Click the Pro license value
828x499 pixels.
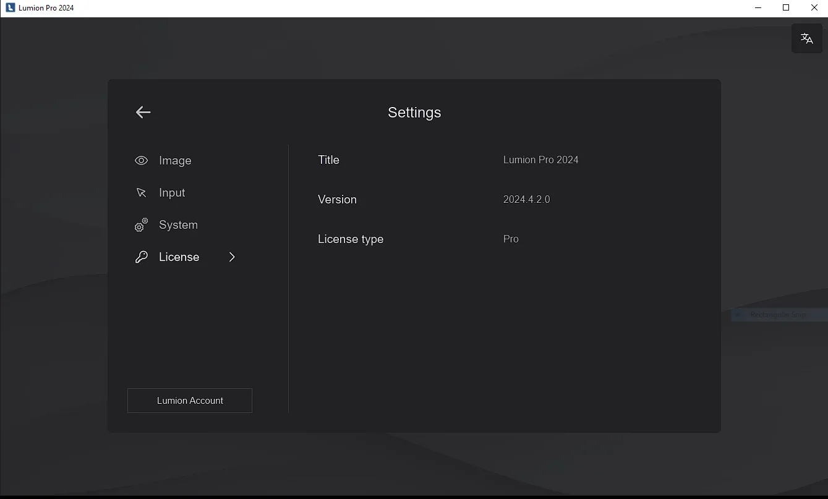(511, 239)
